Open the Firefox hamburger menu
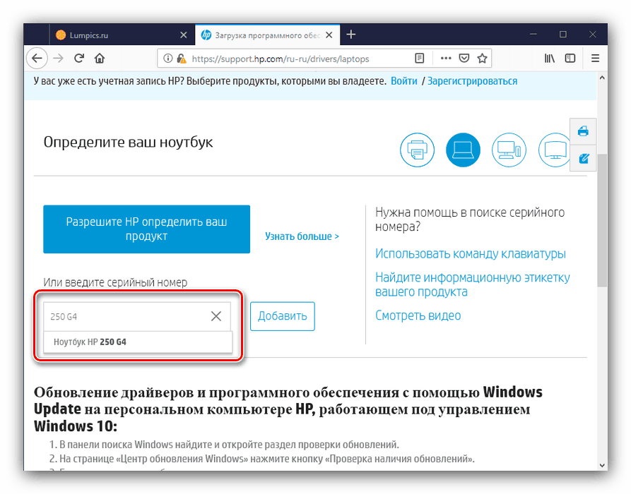Viewport: 631px width, 494px height. [595, 59]
